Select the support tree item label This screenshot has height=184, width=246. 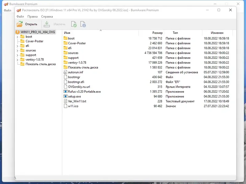click(31, 55)
